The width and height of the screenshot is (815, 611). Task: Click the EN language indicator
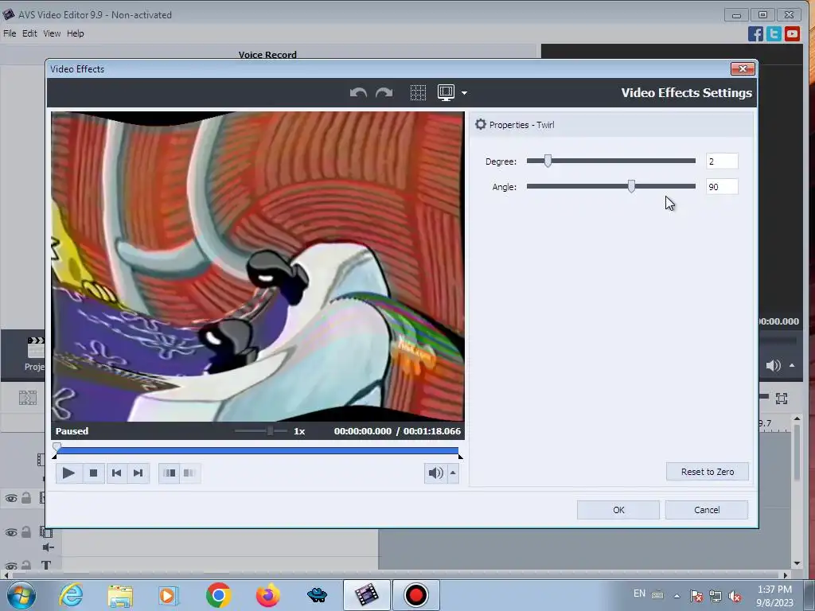coord(639,593)
